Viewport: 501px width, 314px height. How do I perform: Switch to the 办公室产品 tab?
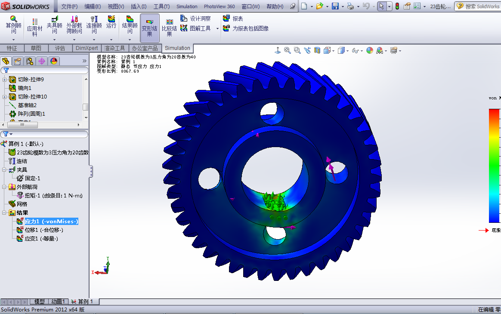click(145, 48)
